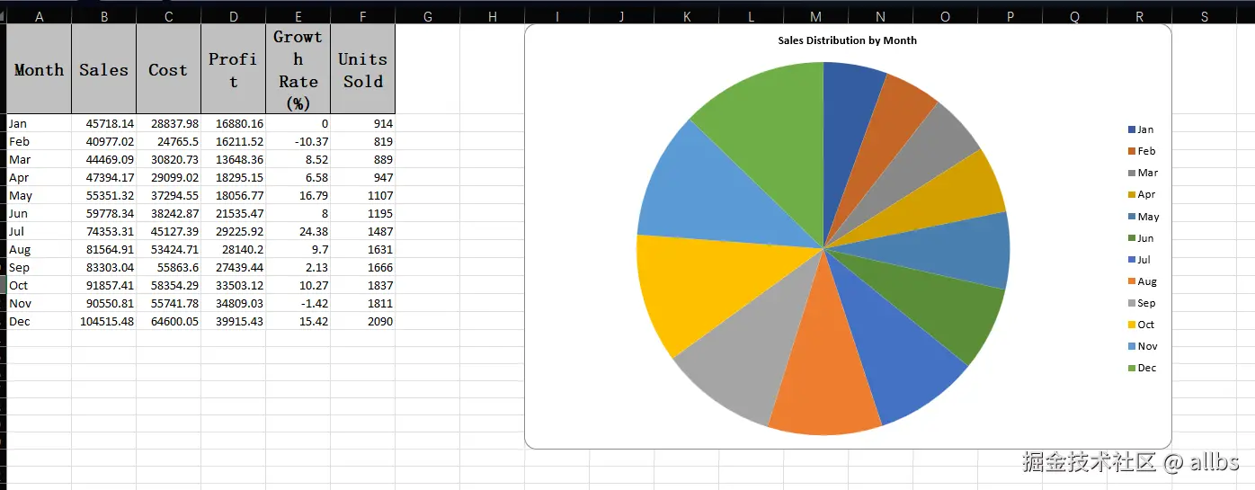Select column B header

point(103,16)
